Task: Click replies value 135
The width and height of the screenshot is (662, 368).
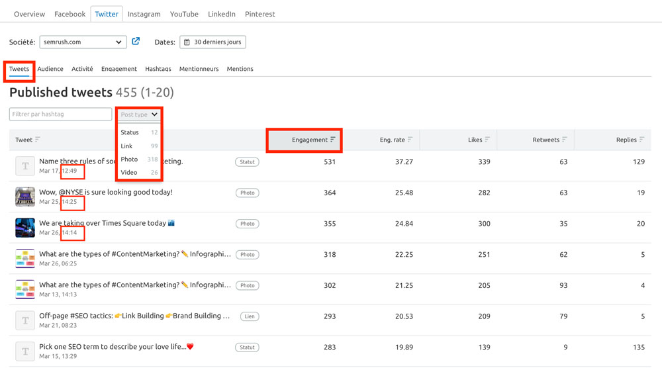Action: pos(639,347)
